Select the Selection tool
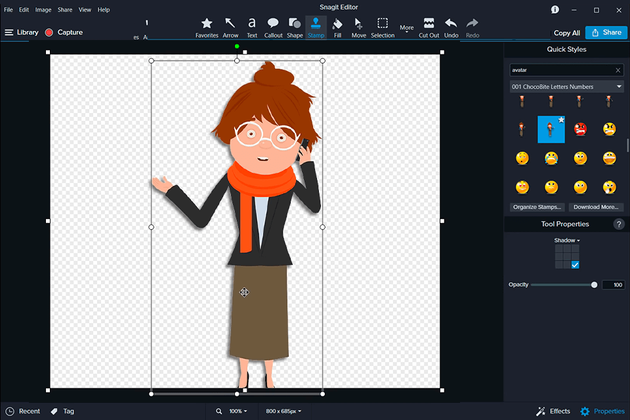Image resolution: width=630 pixels, height=420 pixels. [383, 28]
